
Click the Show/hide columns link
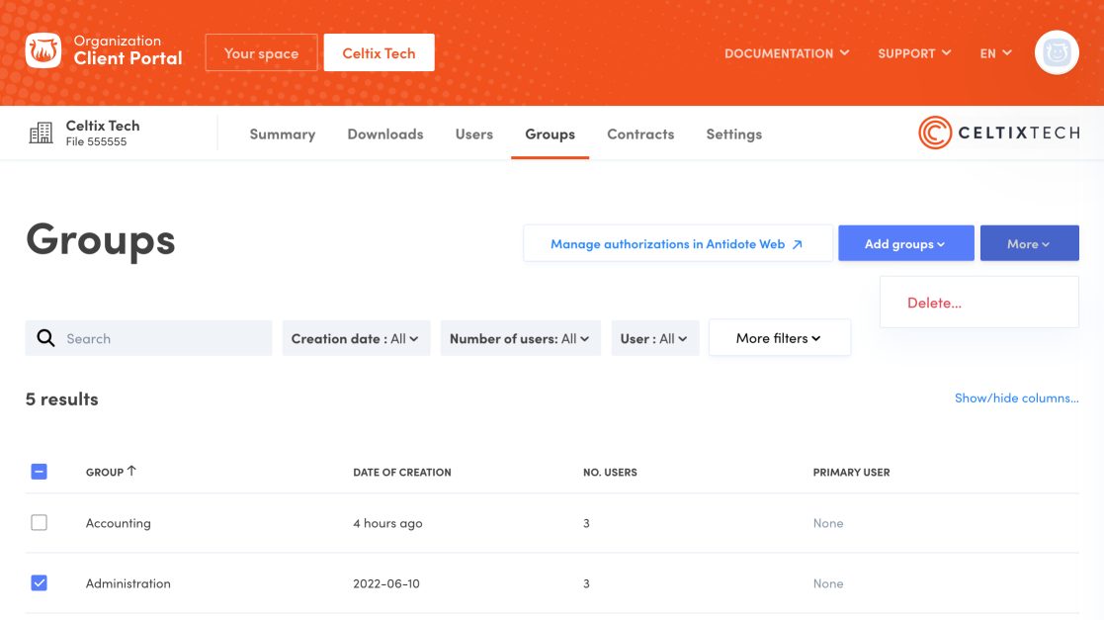click(x=1016, y=399)
